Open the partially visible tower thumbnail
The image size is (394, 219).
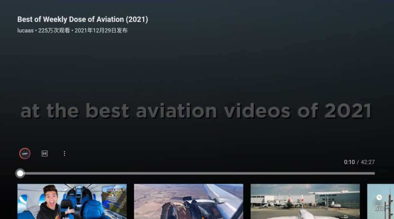381,201
